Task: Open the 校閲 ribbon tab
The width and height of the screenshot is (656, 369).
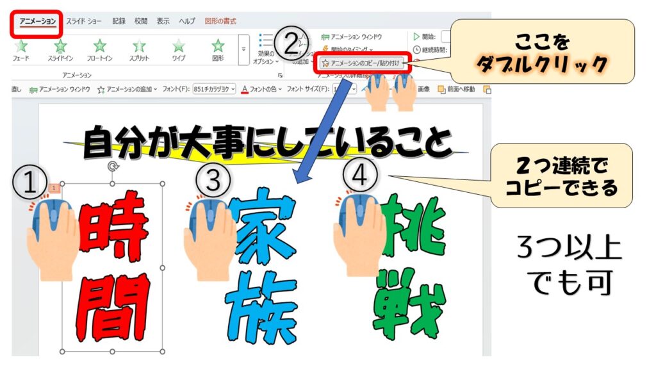Action: point(140,21)
